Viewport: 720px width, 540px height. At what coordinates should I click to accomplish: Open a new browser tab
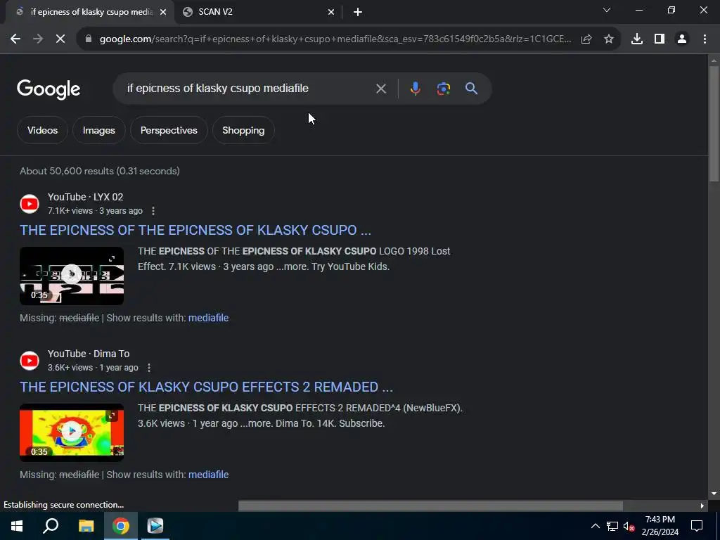tap(358, 13)
